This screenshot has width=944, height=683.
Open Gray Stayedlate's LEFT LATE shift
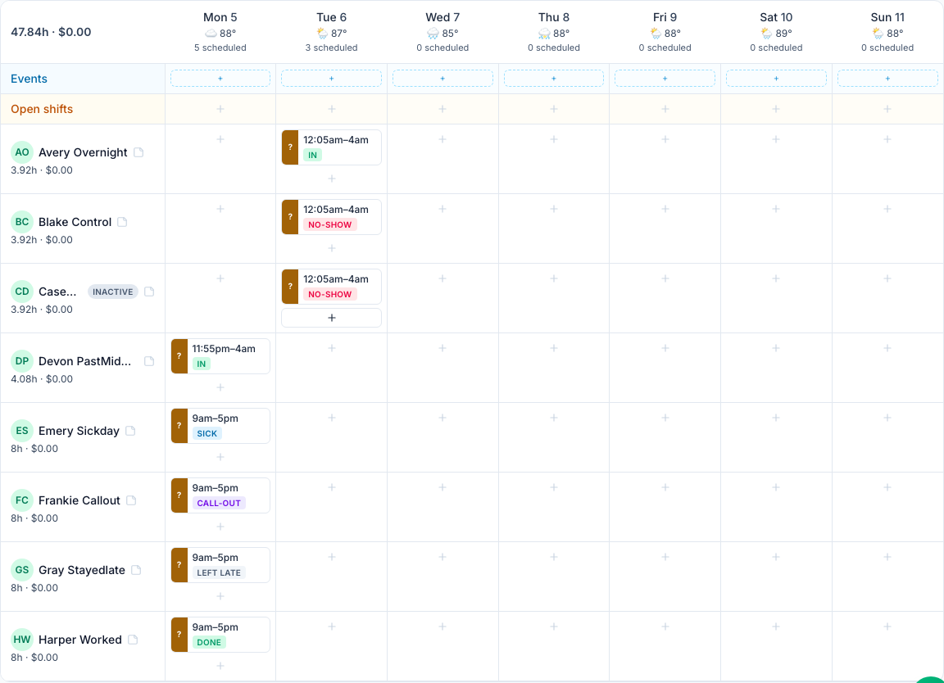[x=220, y=565]
